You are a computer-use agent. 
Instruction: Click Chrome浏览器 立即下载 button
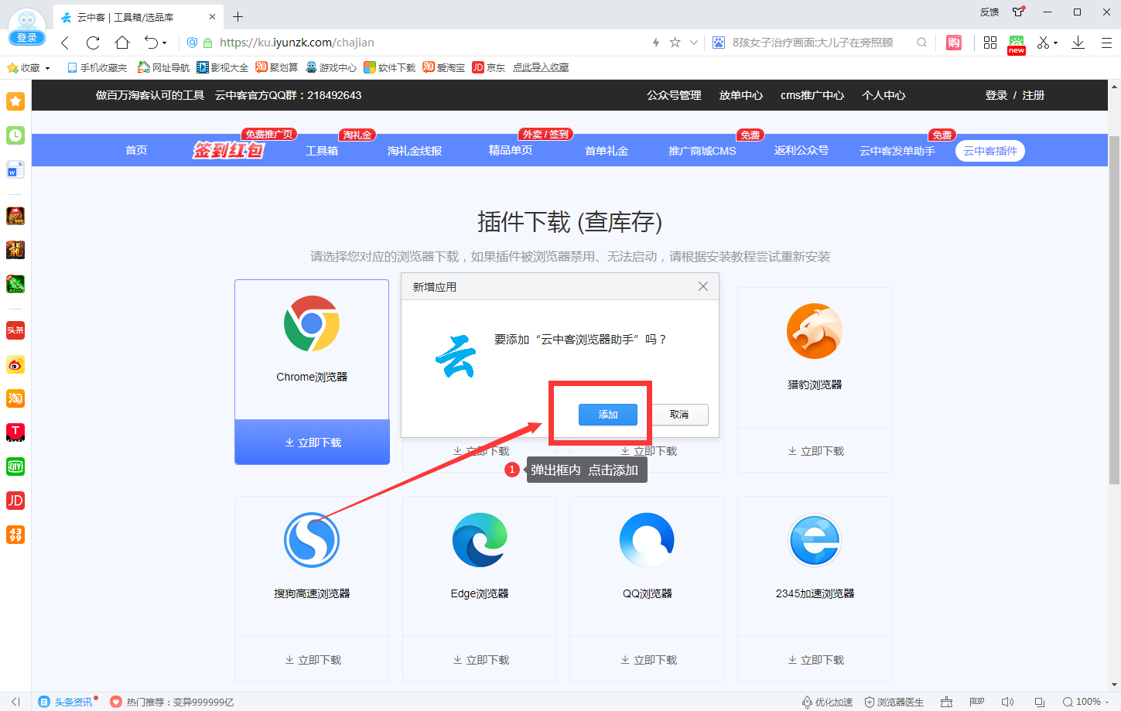[312, 443]
